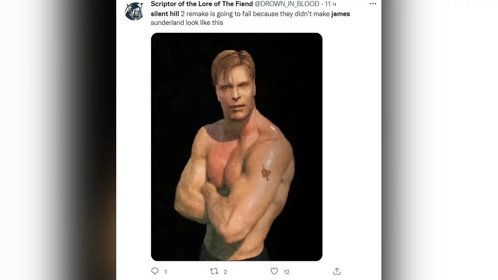Screen dimensions: 498x280
Task: Retweet the post using the arrows icon
Action: pyautogui.click(x=214, y=271)
